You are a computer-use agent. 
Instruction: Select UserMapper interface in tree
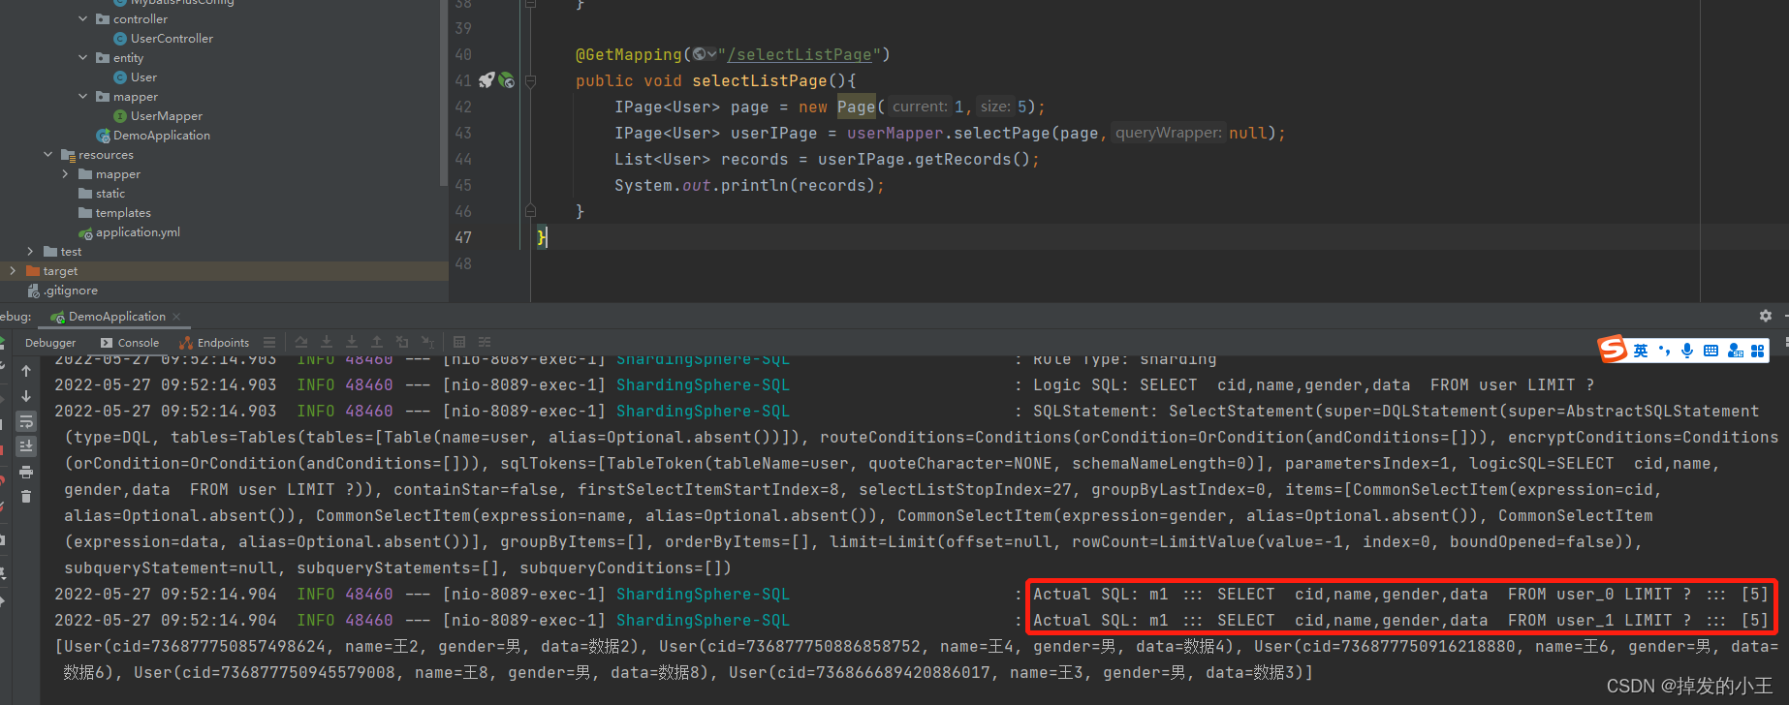158,115
